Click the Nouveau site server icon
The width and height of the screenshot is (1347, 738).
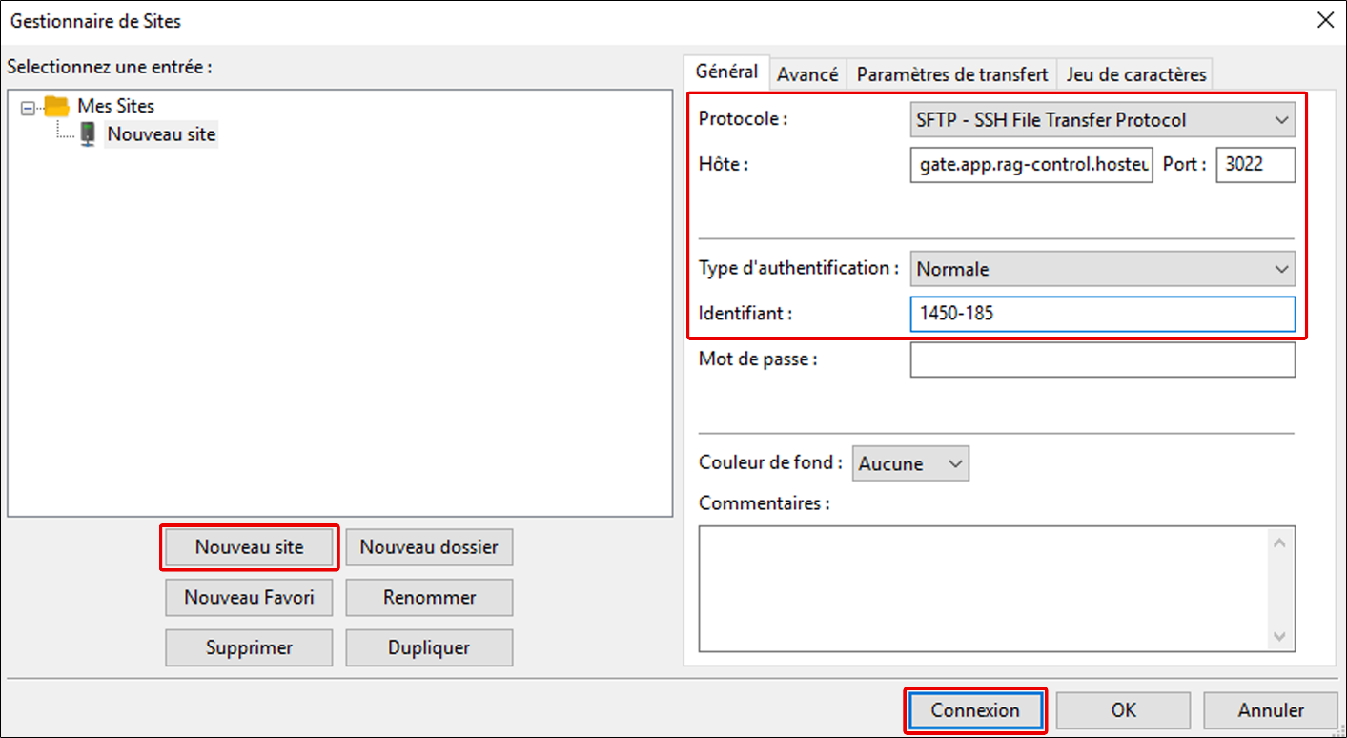click(88, 133)
